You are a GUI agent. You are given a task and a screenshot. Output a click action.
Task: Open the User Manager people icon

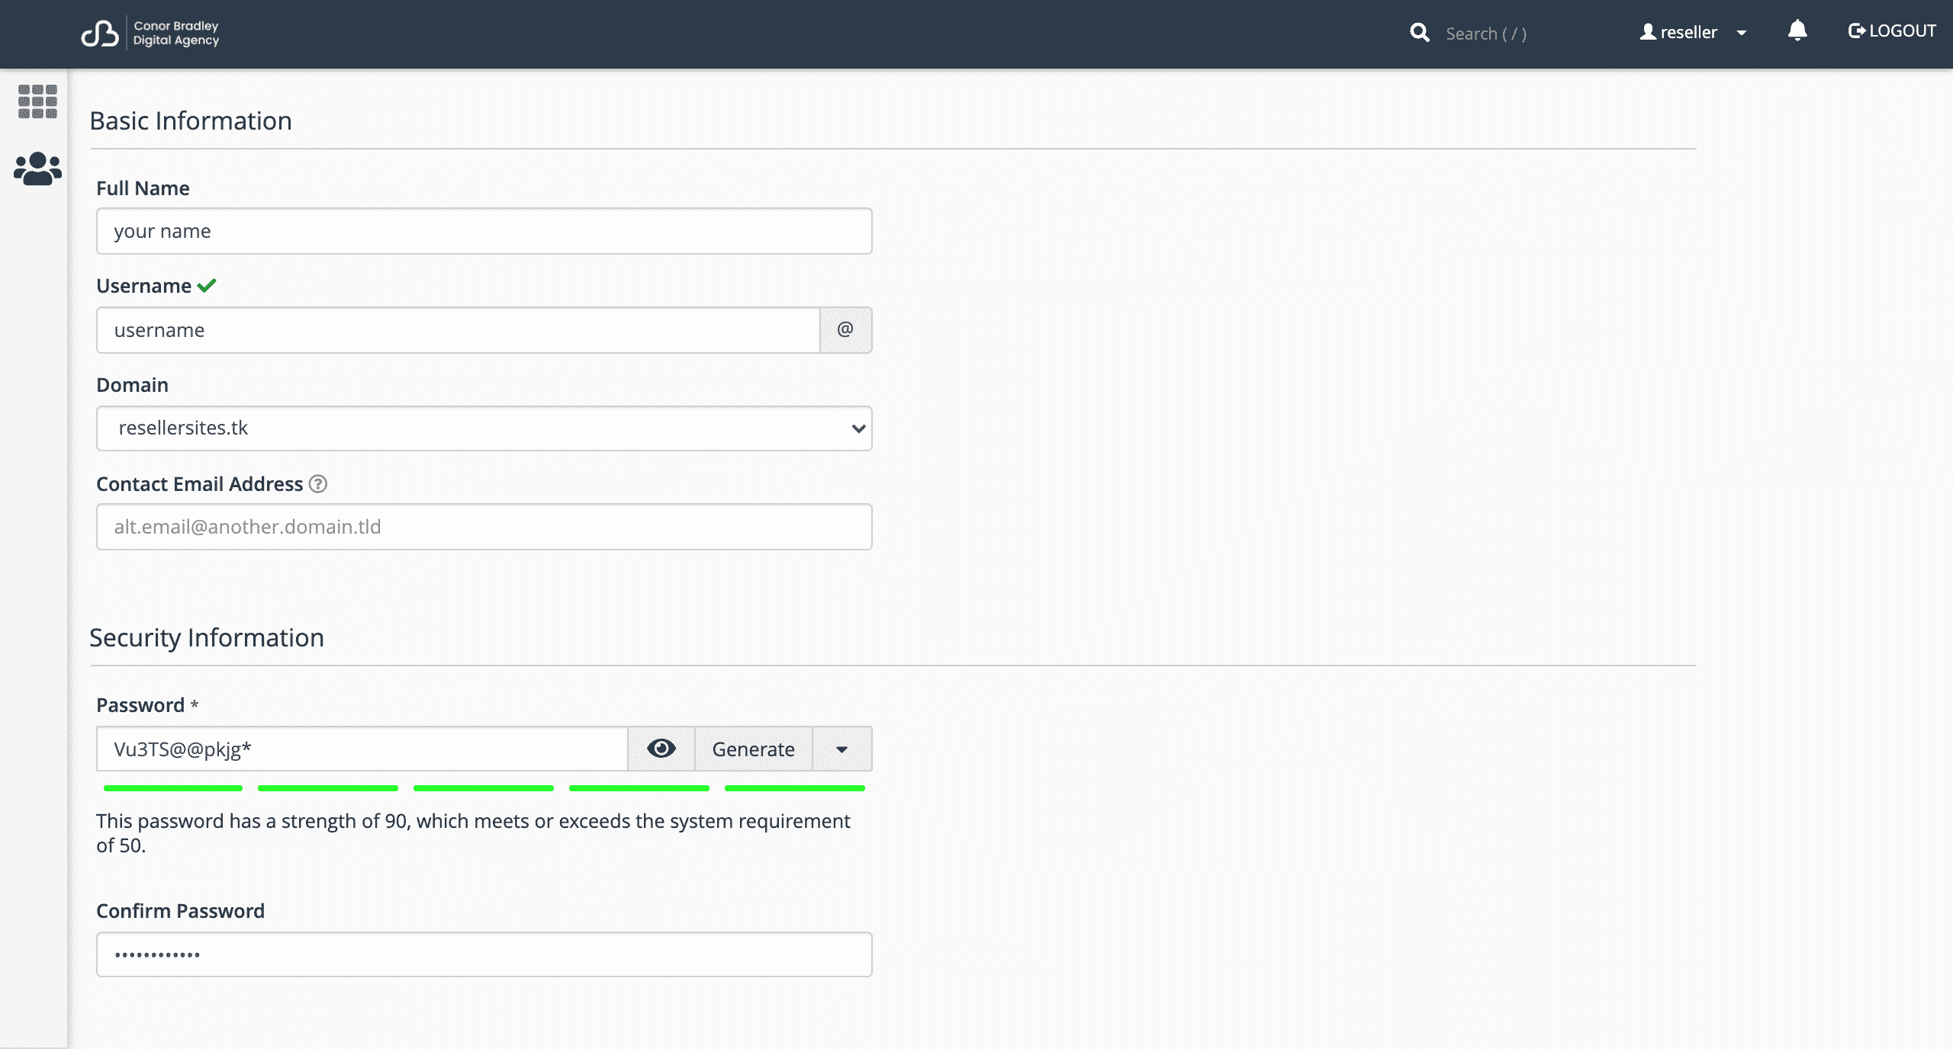tap(37, 168)
